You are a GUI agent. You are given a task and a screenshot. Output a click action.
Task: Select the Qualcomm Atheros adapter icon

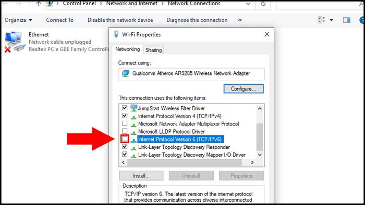click(x=126, y=74)
